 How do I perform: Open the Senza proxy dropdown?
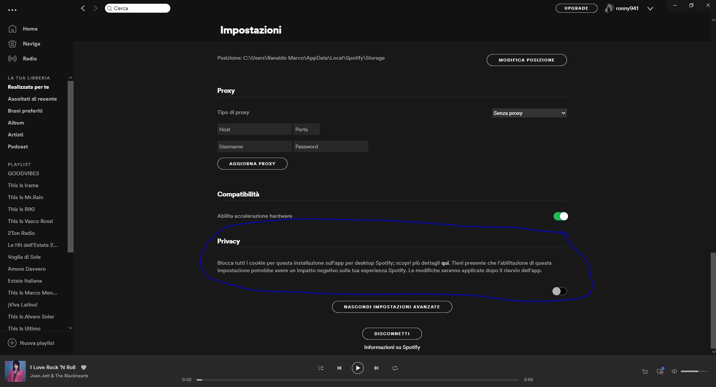[x=529, y=113]
